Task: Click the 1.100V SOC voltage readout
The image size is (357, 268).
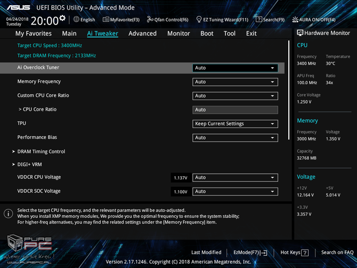Action: coord(181,192)
